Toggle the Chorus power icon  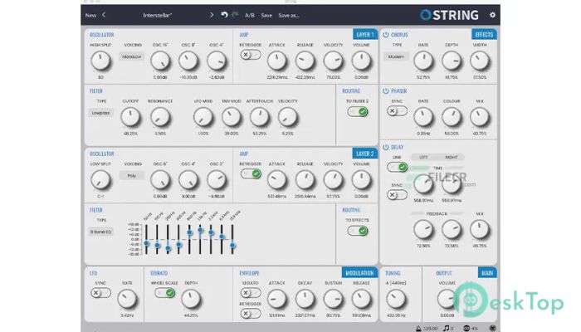(x=386, y=35)
